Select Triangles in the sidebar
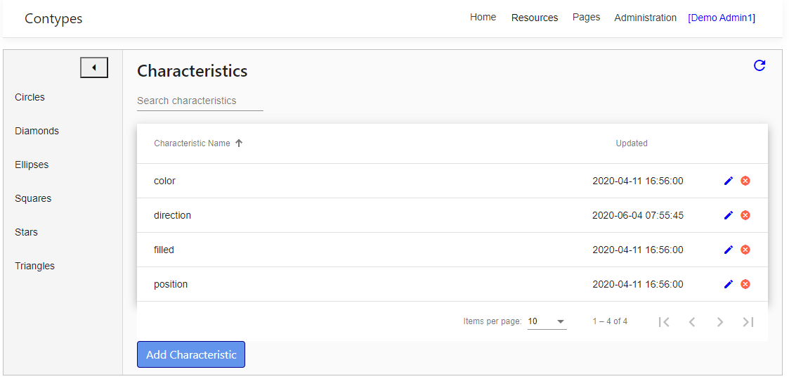This screenshot has height=379, width=789. click(x=34, y=266)
